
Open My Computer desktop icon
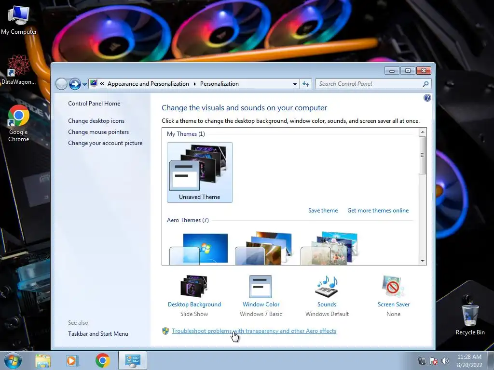pyautogui.click(x=19, y=20)
